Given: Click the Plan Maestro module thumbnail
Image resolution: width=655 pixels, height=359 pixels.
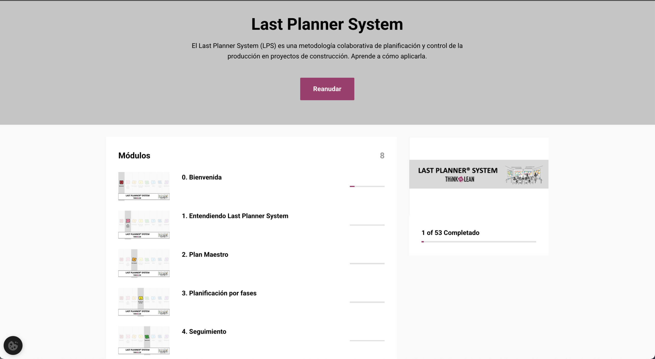Looking at the screenshot, I should (144, 263).
